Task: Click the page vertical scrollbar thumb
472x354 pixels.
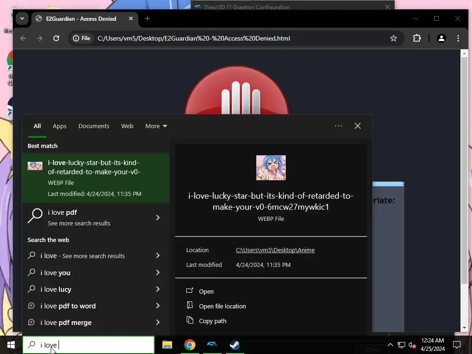Action: 464,171
